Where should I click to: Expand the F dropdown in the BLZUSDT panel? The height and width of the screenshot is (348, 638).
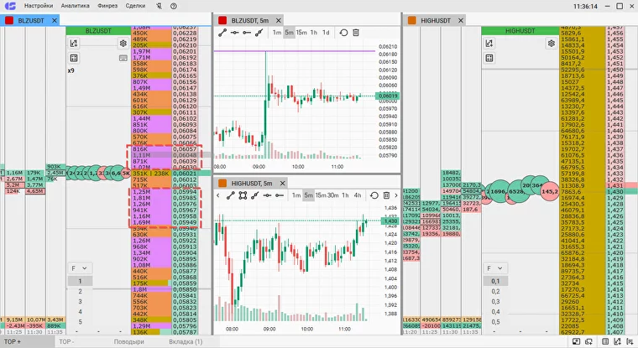(80, 268)
